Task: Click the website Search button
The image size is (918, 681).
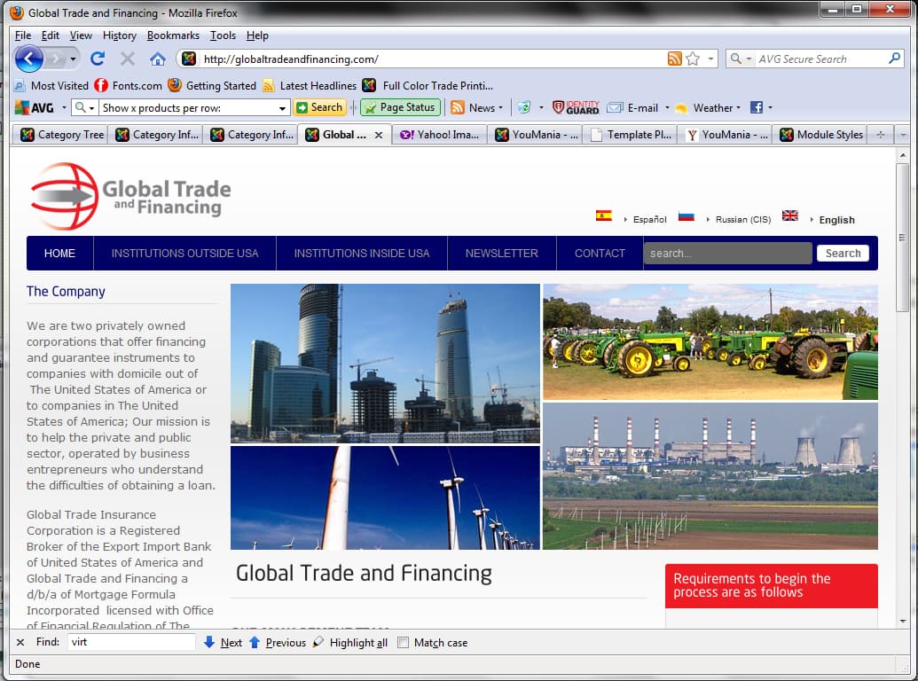Action: tap(843, 254)
